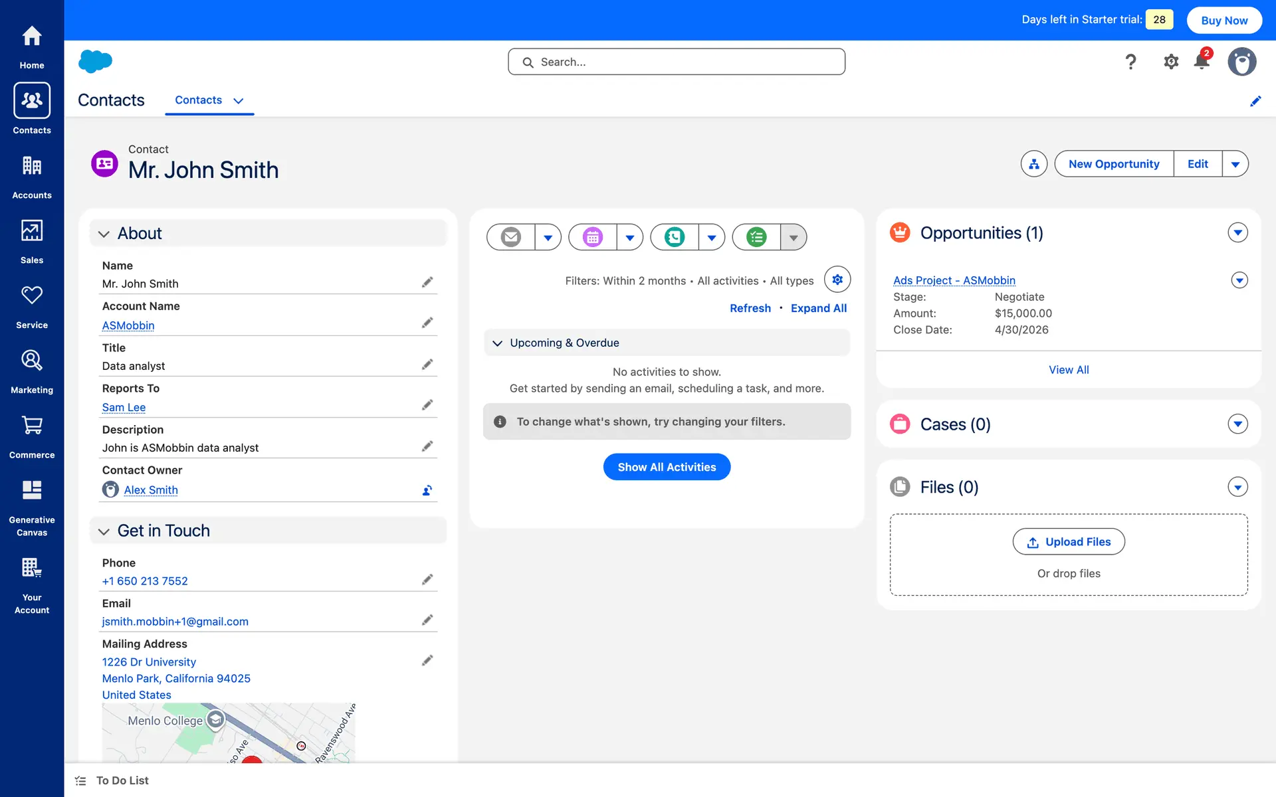Open activity timeline filter settings

(837, 280)
